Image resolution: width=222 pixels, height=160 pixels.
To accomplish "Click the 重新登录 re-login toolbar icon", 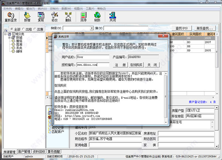I will pos(11,17).
